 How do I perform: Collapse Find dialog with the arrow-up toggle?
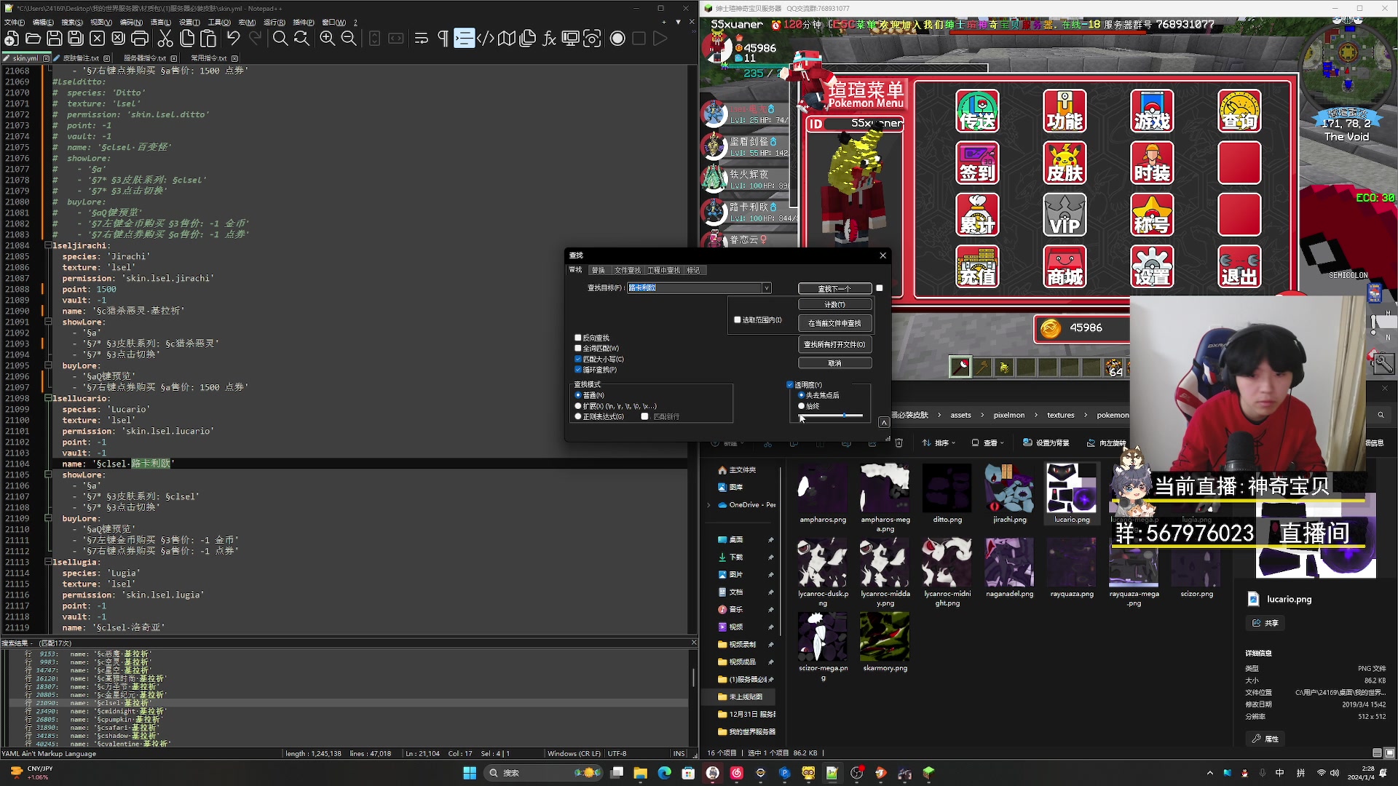click(883, 422)
